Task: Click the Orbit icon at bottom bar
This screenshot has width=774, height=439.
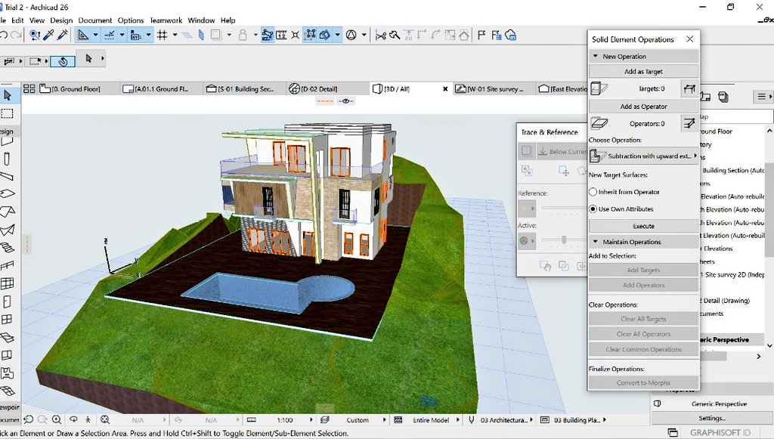Action: tap(73, 420)
